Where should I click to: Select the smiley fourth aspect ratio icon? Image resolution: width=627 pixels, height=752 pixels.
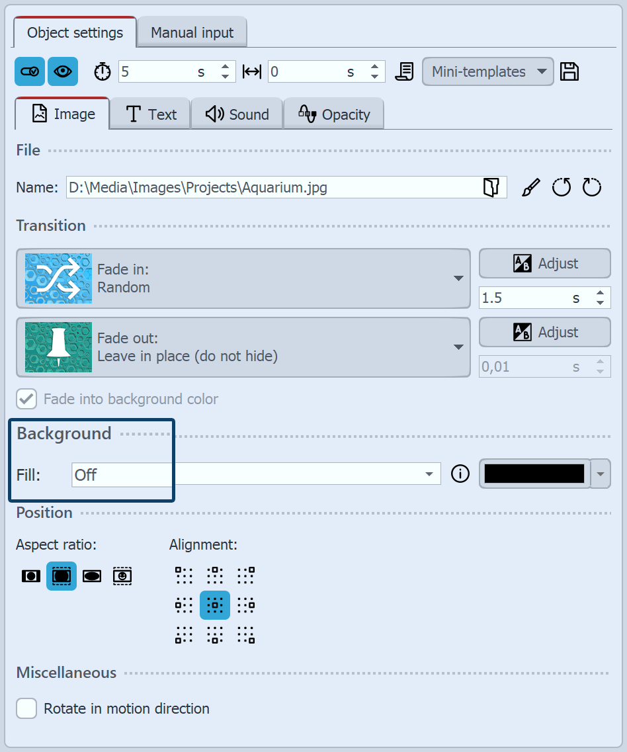click(x=122, y=575)
